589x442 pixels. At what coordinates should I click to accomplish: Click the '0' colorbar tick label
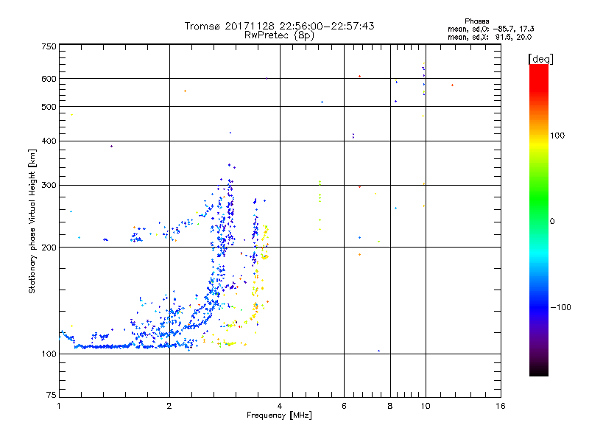pyautogui.click(x=551, y=222)
